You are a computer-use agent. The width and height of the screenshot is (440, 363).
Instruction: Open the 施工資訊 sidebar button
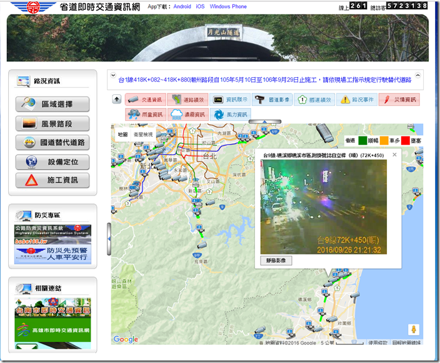click(52, 180)
